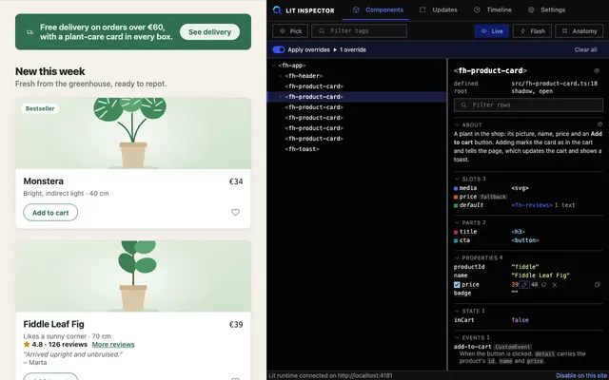Image resolution: width=609 pixels, height=380 pixels.
Task: Click Clear all overrides
Action: click(x=585, y=49)
